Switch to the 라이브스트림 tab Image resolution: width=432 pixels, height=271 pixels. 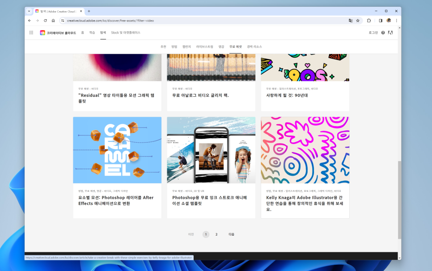click(204, 47)
